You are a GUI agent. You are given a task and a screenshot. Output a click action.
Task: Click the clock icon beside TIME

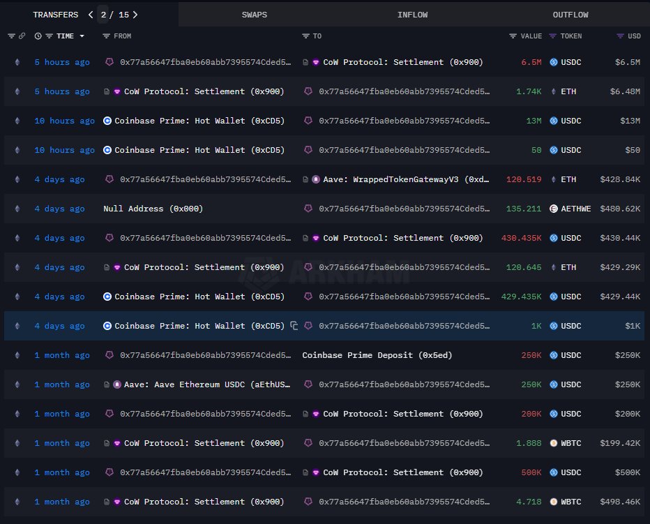click(38, 36)
